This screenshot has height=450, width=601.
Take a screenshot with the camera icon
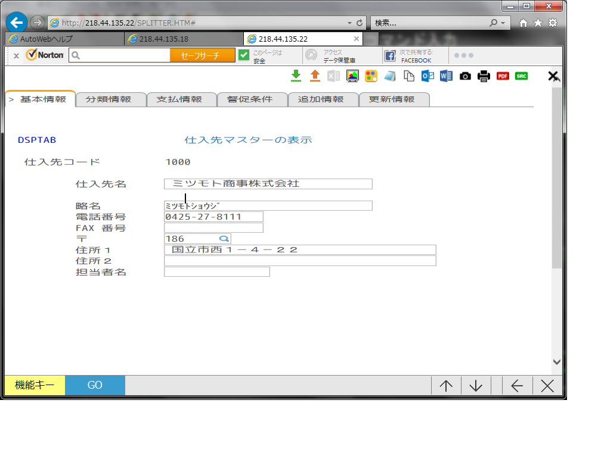[465, 76]
